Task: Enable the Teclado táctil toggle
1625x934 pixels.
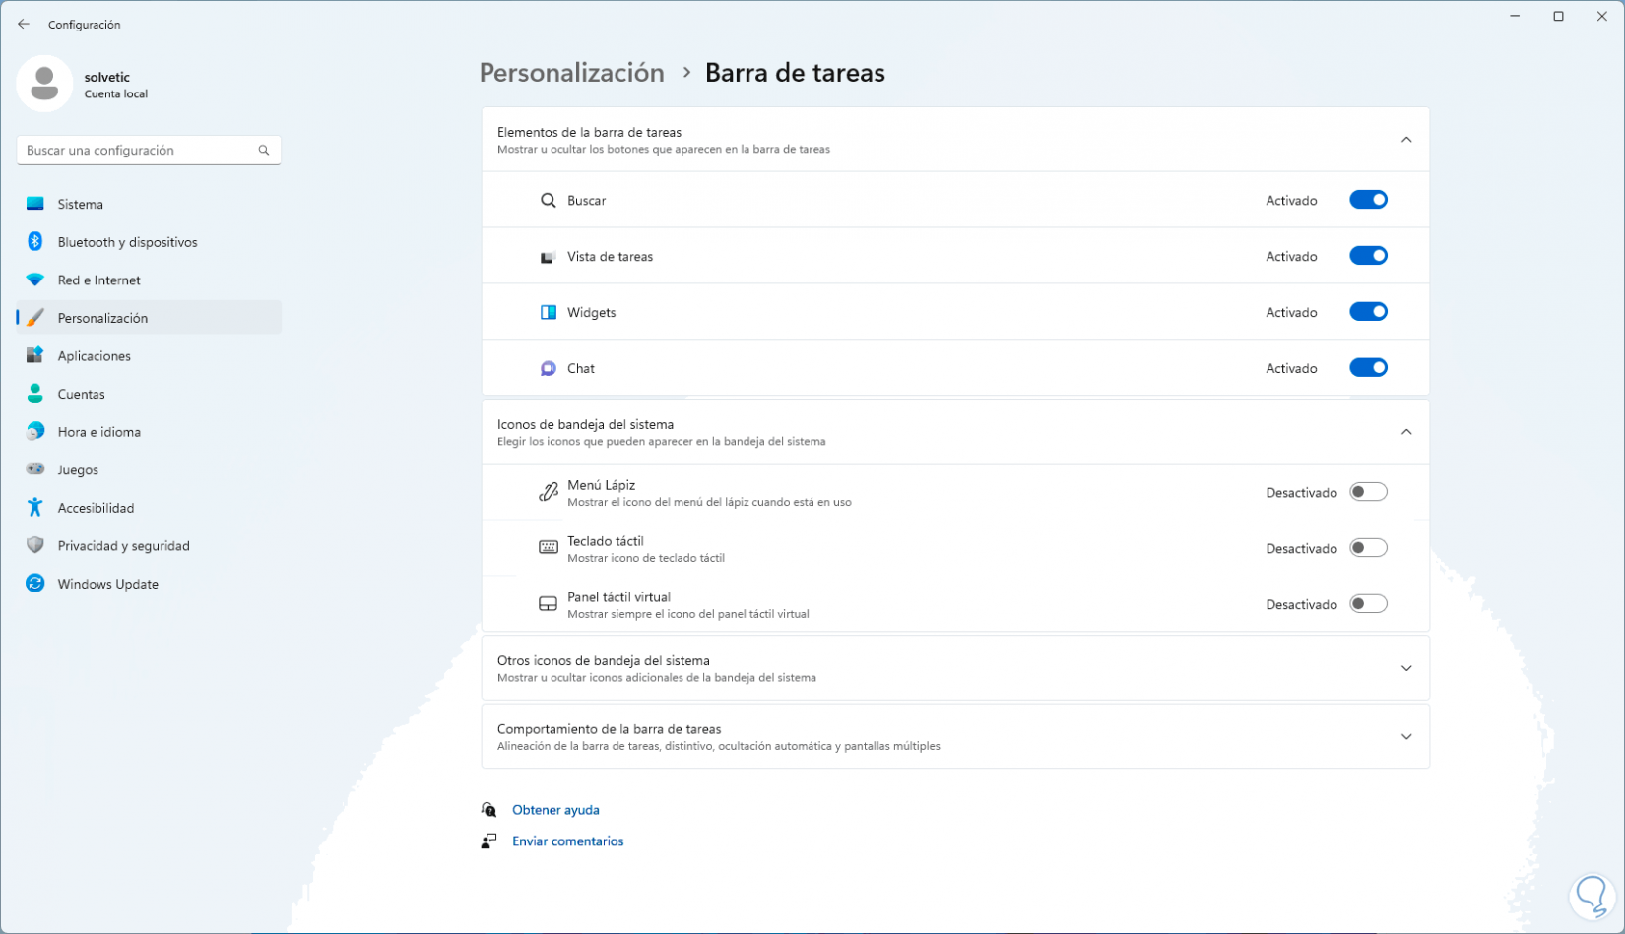Action: pyautogui.click(x=1368, y=548)
